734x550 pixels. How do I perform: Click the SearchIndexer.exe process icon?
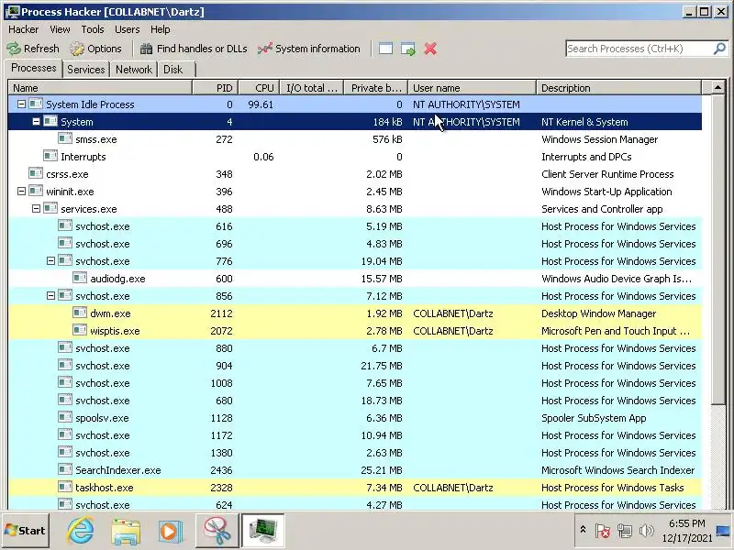65,469
